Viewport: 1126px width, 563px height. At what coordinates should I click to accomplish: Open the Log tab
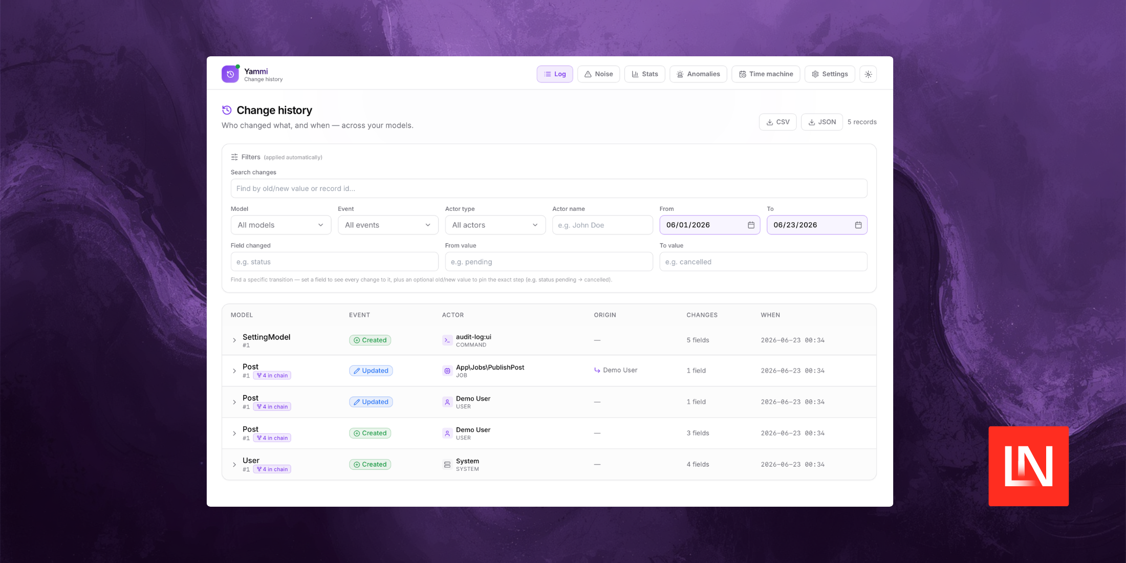(555, 74)
